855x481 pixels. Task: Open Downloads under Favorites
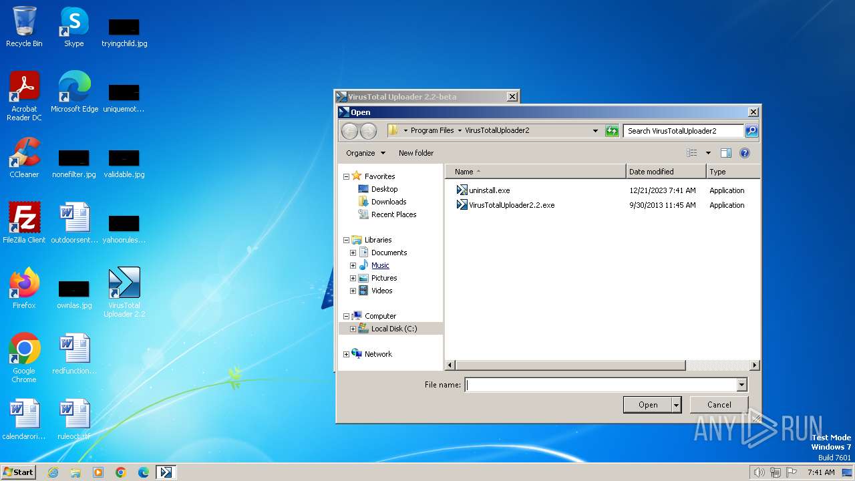(389, 202)
